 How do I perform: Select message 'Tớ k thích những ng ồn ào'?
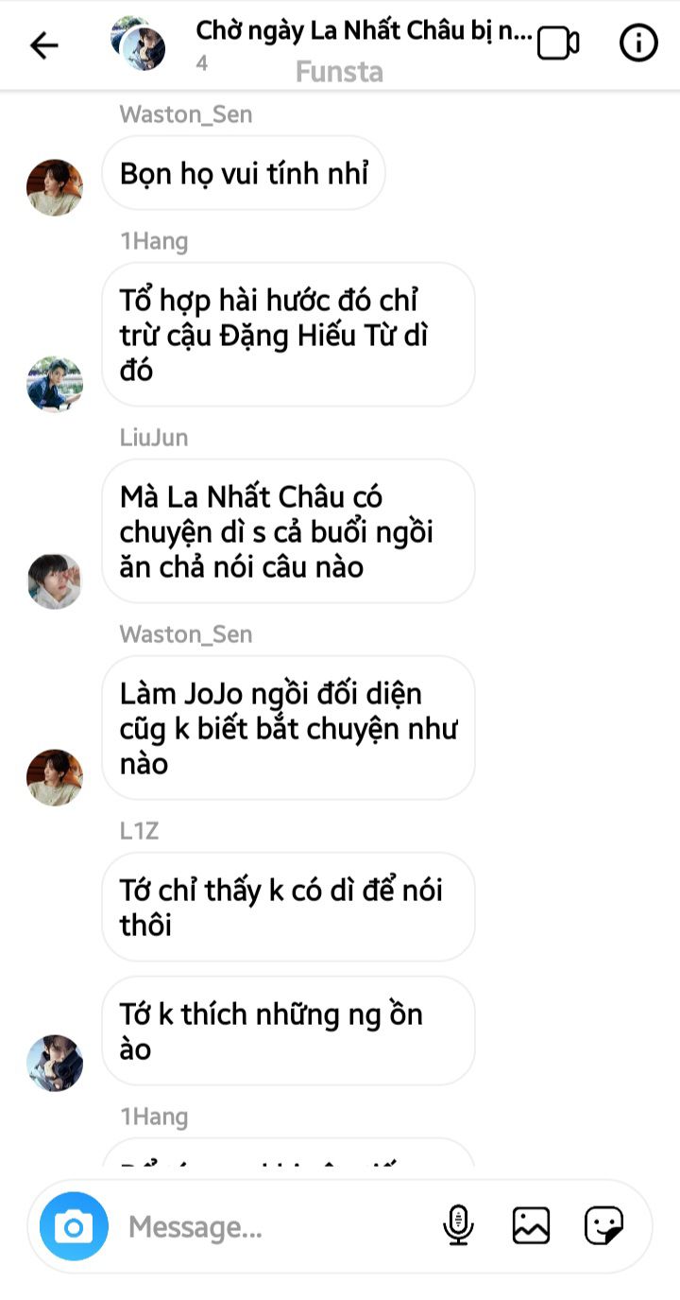(x=288, y=1031)
